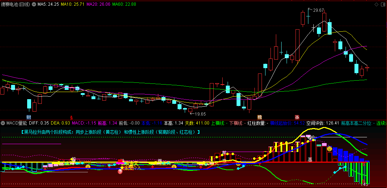Click the yellow star next to 金叉介入
The height and width of the screenshot is (188, 387).
122,168
